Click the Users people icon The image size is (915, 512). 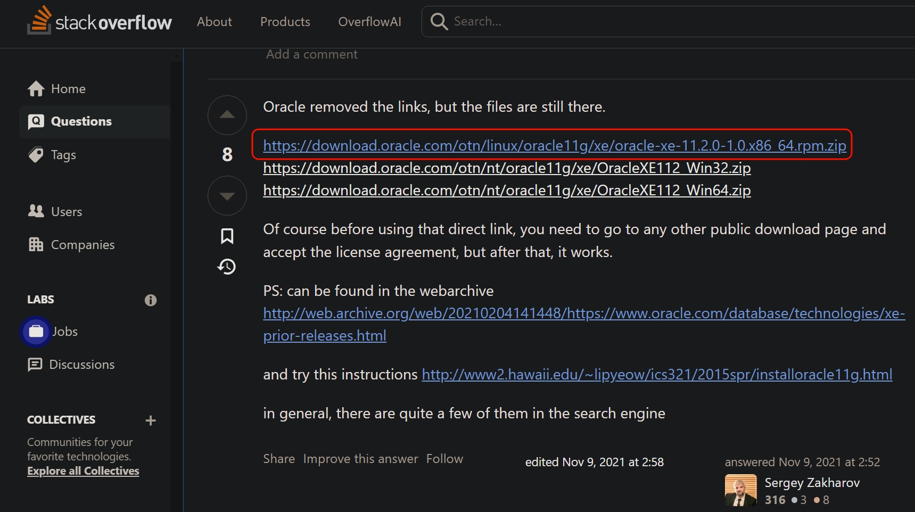point(36,211)
